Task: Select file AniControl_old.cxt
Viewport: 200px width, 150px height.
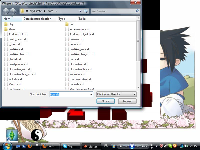Action: click(x=80, y=34)
